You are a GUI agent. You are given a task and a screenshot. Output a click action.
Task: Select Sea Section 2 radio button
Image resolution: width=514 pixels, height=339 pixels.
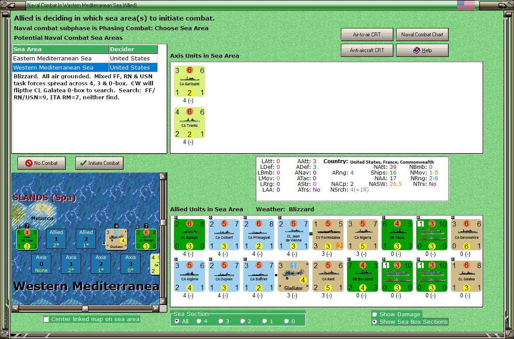coord(243,321)
